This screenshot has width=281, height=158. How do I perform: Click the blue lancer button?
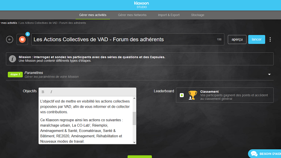click(257, 39)
